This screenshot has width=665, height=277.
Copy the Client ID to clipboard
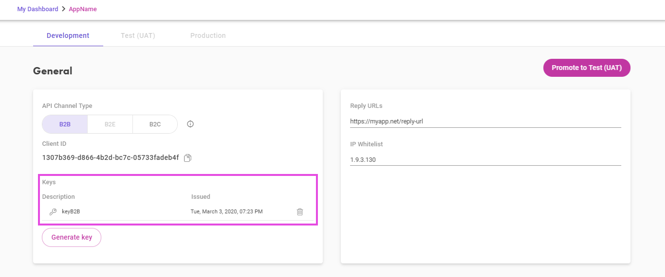pos(188,158)
